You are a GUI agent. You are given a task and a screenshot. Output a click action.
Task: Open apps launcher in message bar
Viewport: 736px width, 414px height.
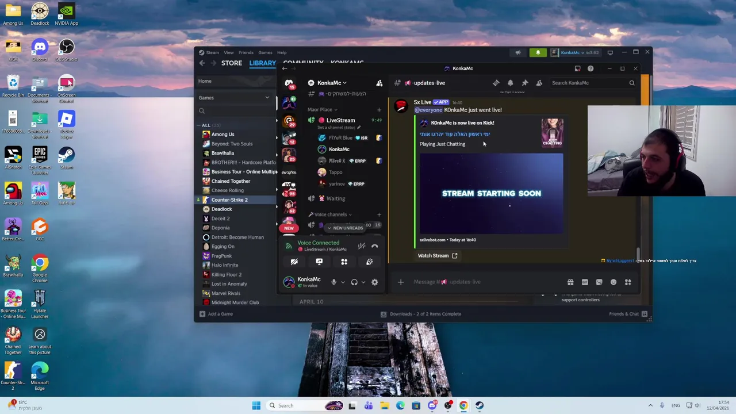(628, 282)
